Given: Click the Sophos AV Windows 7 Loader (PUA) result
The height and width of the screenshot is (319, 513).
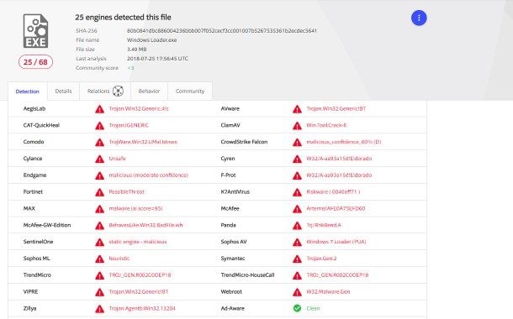Looking at the screenshot, I should (x=336, y=242).
